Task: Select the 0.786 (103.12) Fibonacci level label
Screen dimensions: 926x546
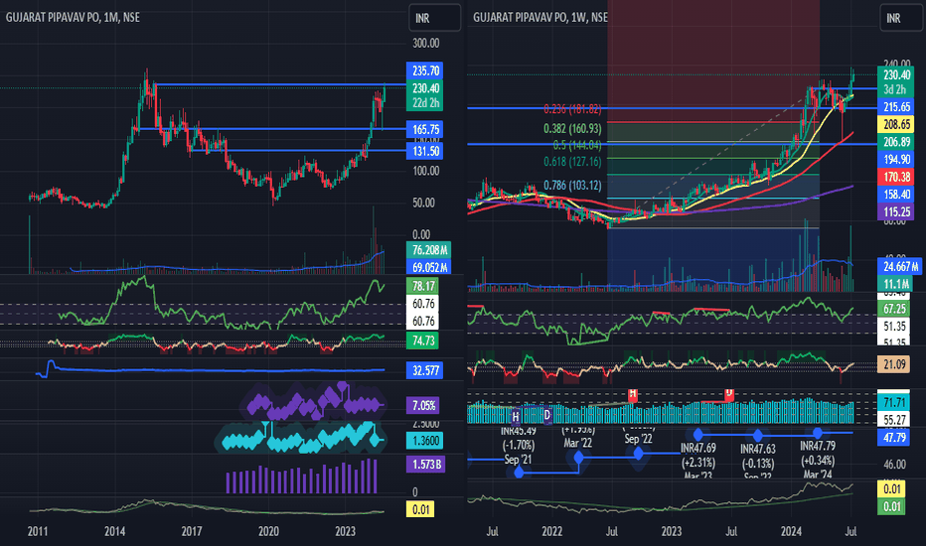Action: tap(572, 186)
